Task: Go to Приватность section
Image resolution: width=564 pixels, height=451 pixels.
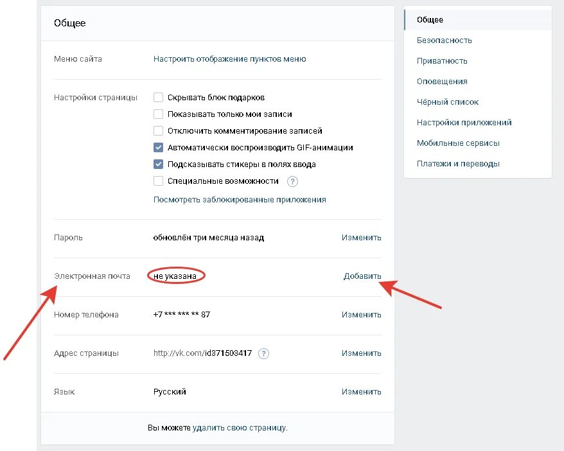Action: coord(442,61)
